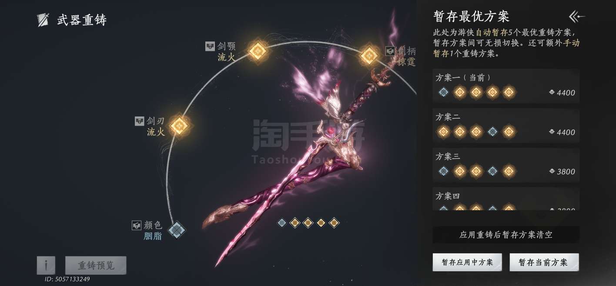616x286 pixels.
Task: Collapse the 暂存最优方案 panel with the arrow icon
Action: pyautogui.click(x=577, y=17)
